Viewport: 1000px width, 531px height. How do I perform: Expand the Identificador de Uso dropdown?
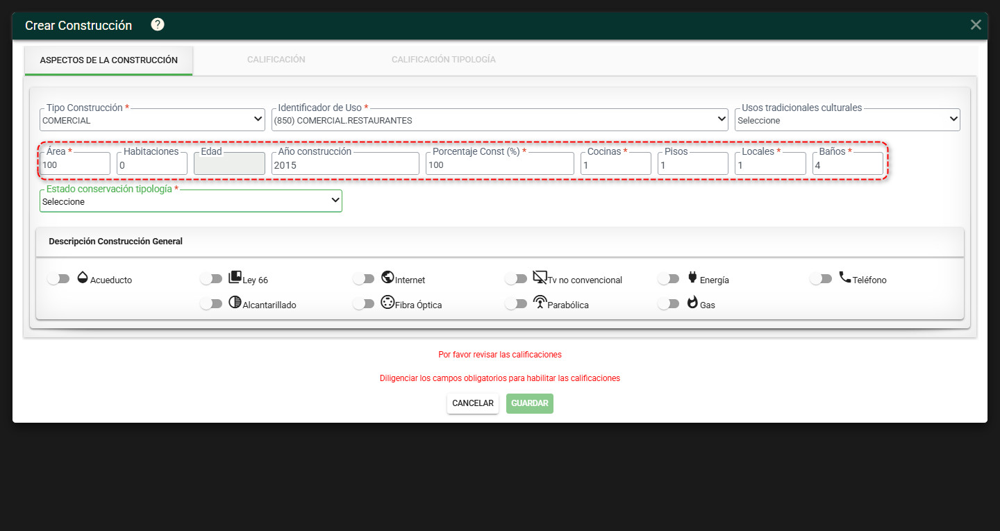coord(499,119)
